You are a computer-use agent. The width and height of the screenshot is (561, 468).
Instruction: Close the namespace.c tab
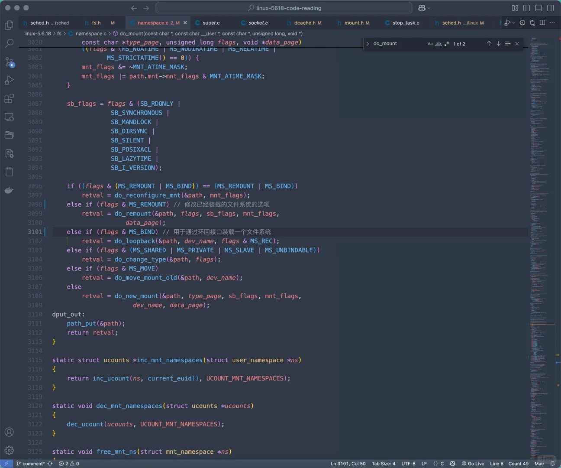[185, 23]
